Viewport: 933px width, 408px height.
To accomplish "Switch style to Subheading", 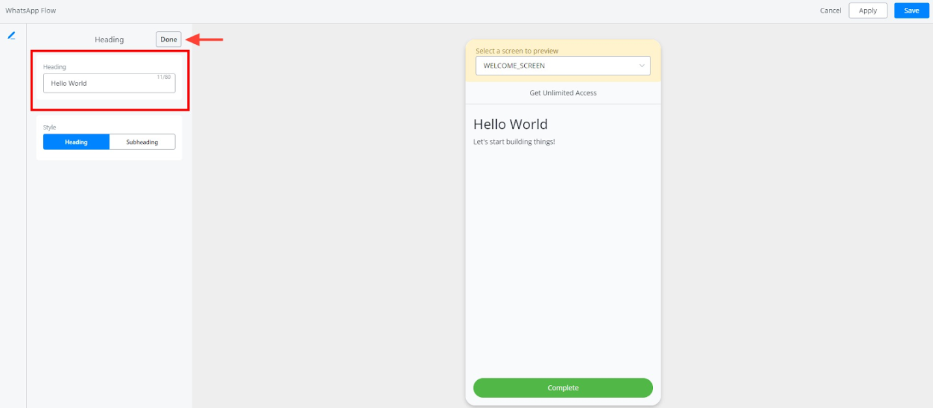I will click(x=142, y=142).
